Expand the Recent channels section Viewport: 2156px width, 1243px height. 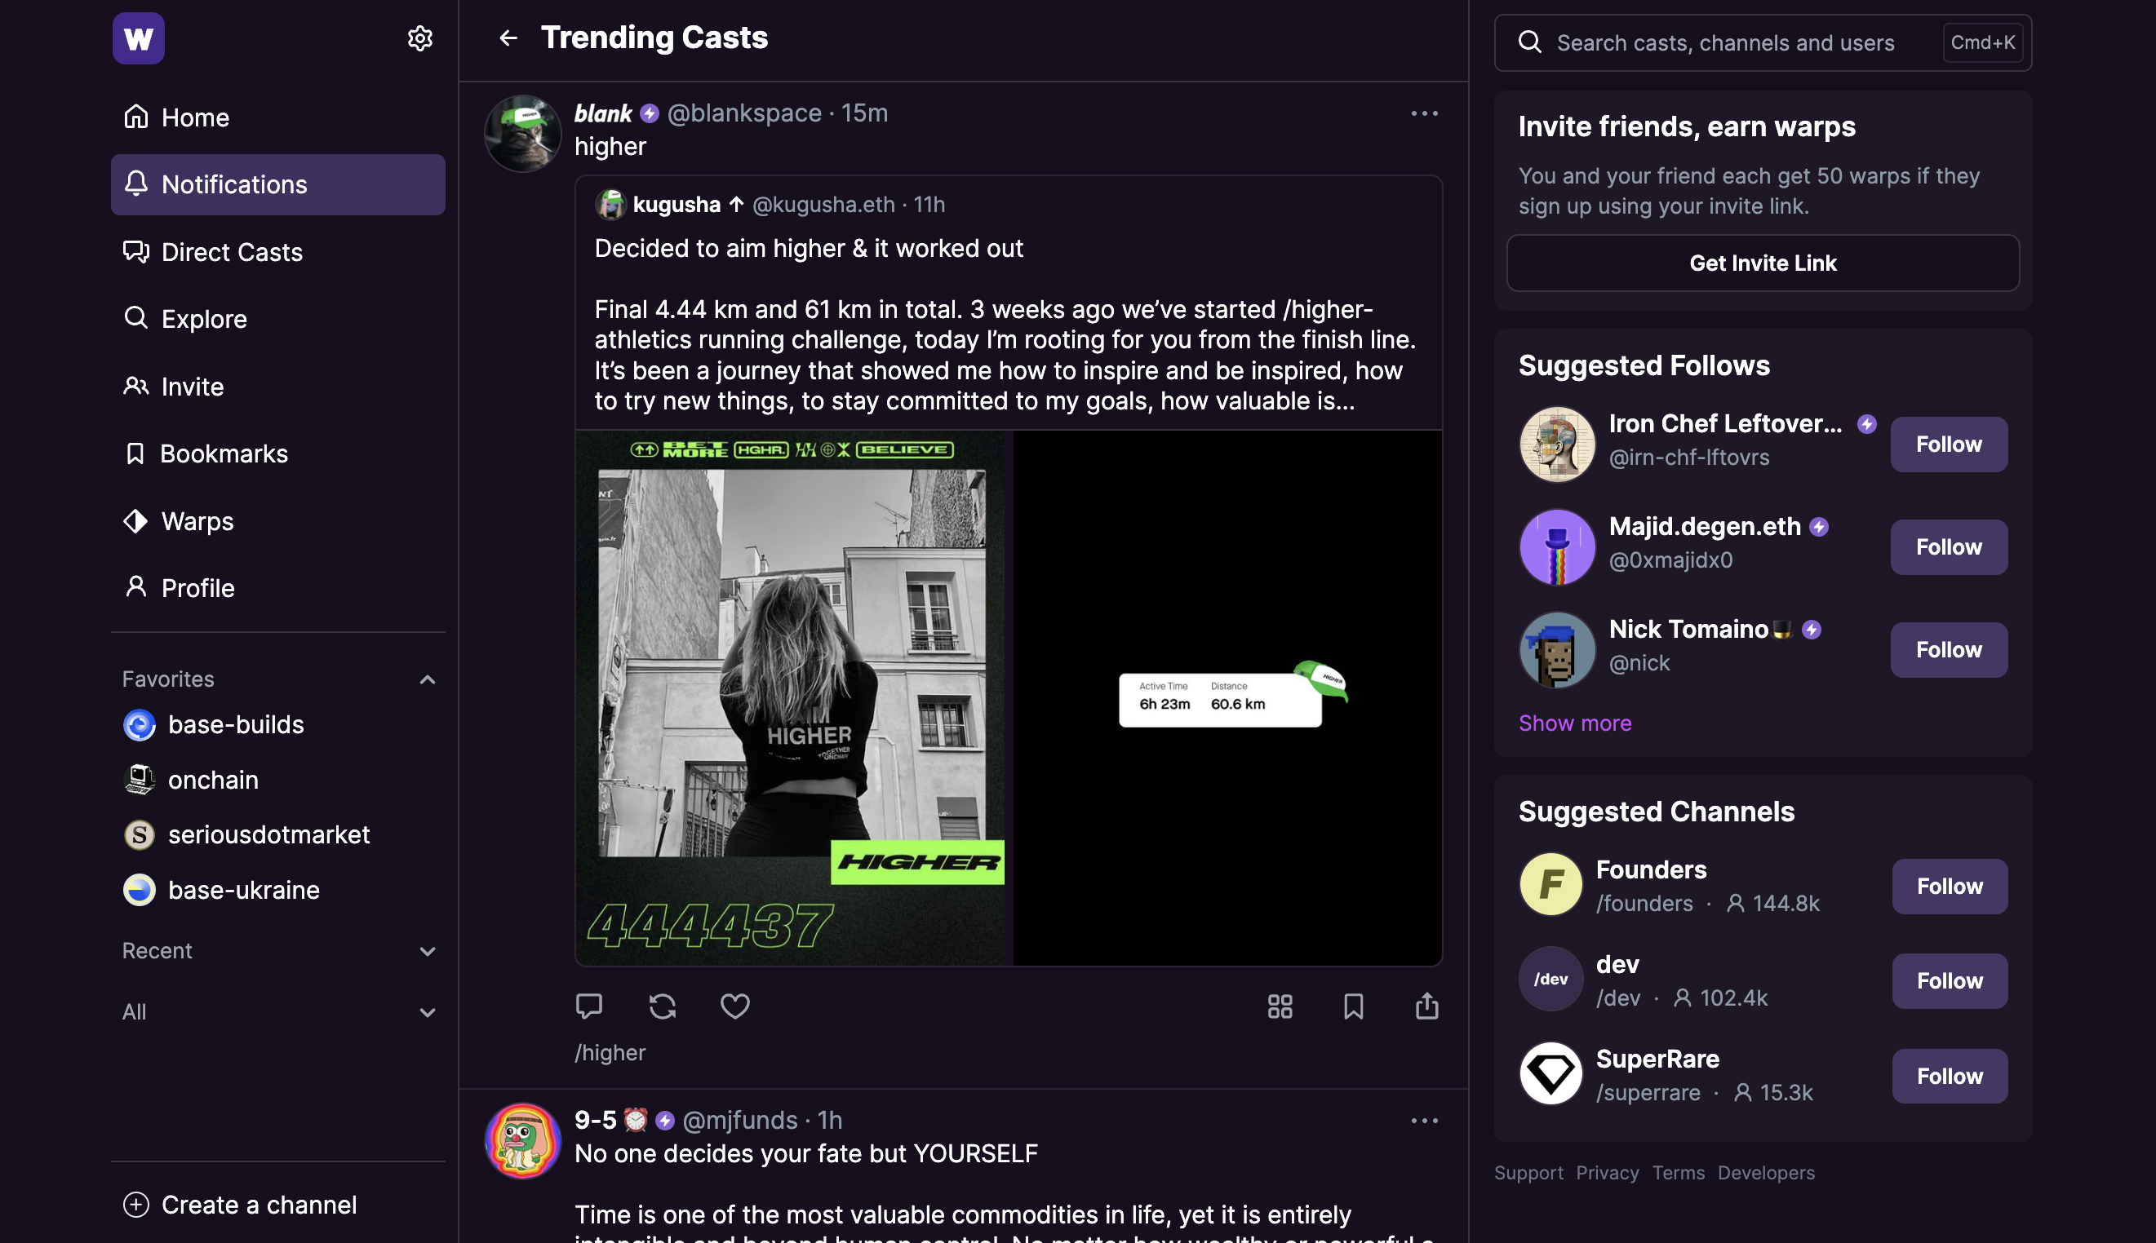427,951
